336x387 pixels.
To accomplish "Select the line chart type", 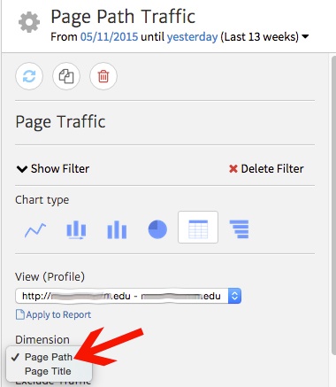I will point(35,229).
